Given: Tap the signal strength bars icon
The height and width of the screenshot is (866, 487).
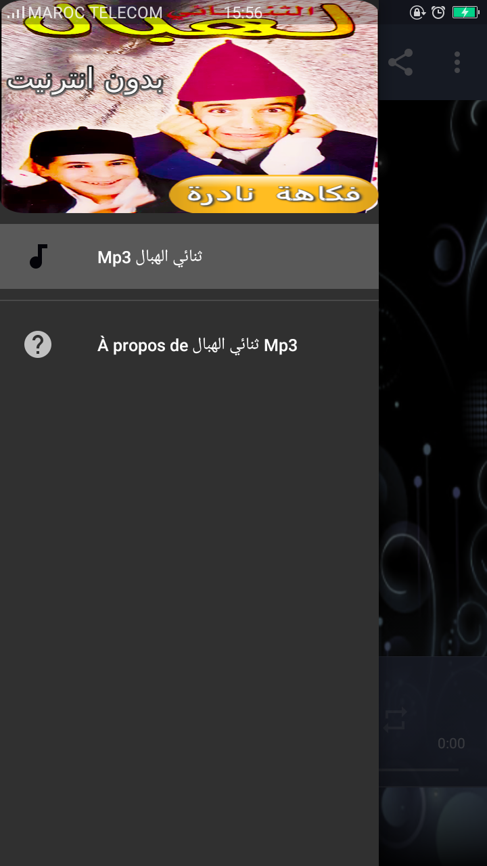Looking at the screenshot, I should (16, 12).
